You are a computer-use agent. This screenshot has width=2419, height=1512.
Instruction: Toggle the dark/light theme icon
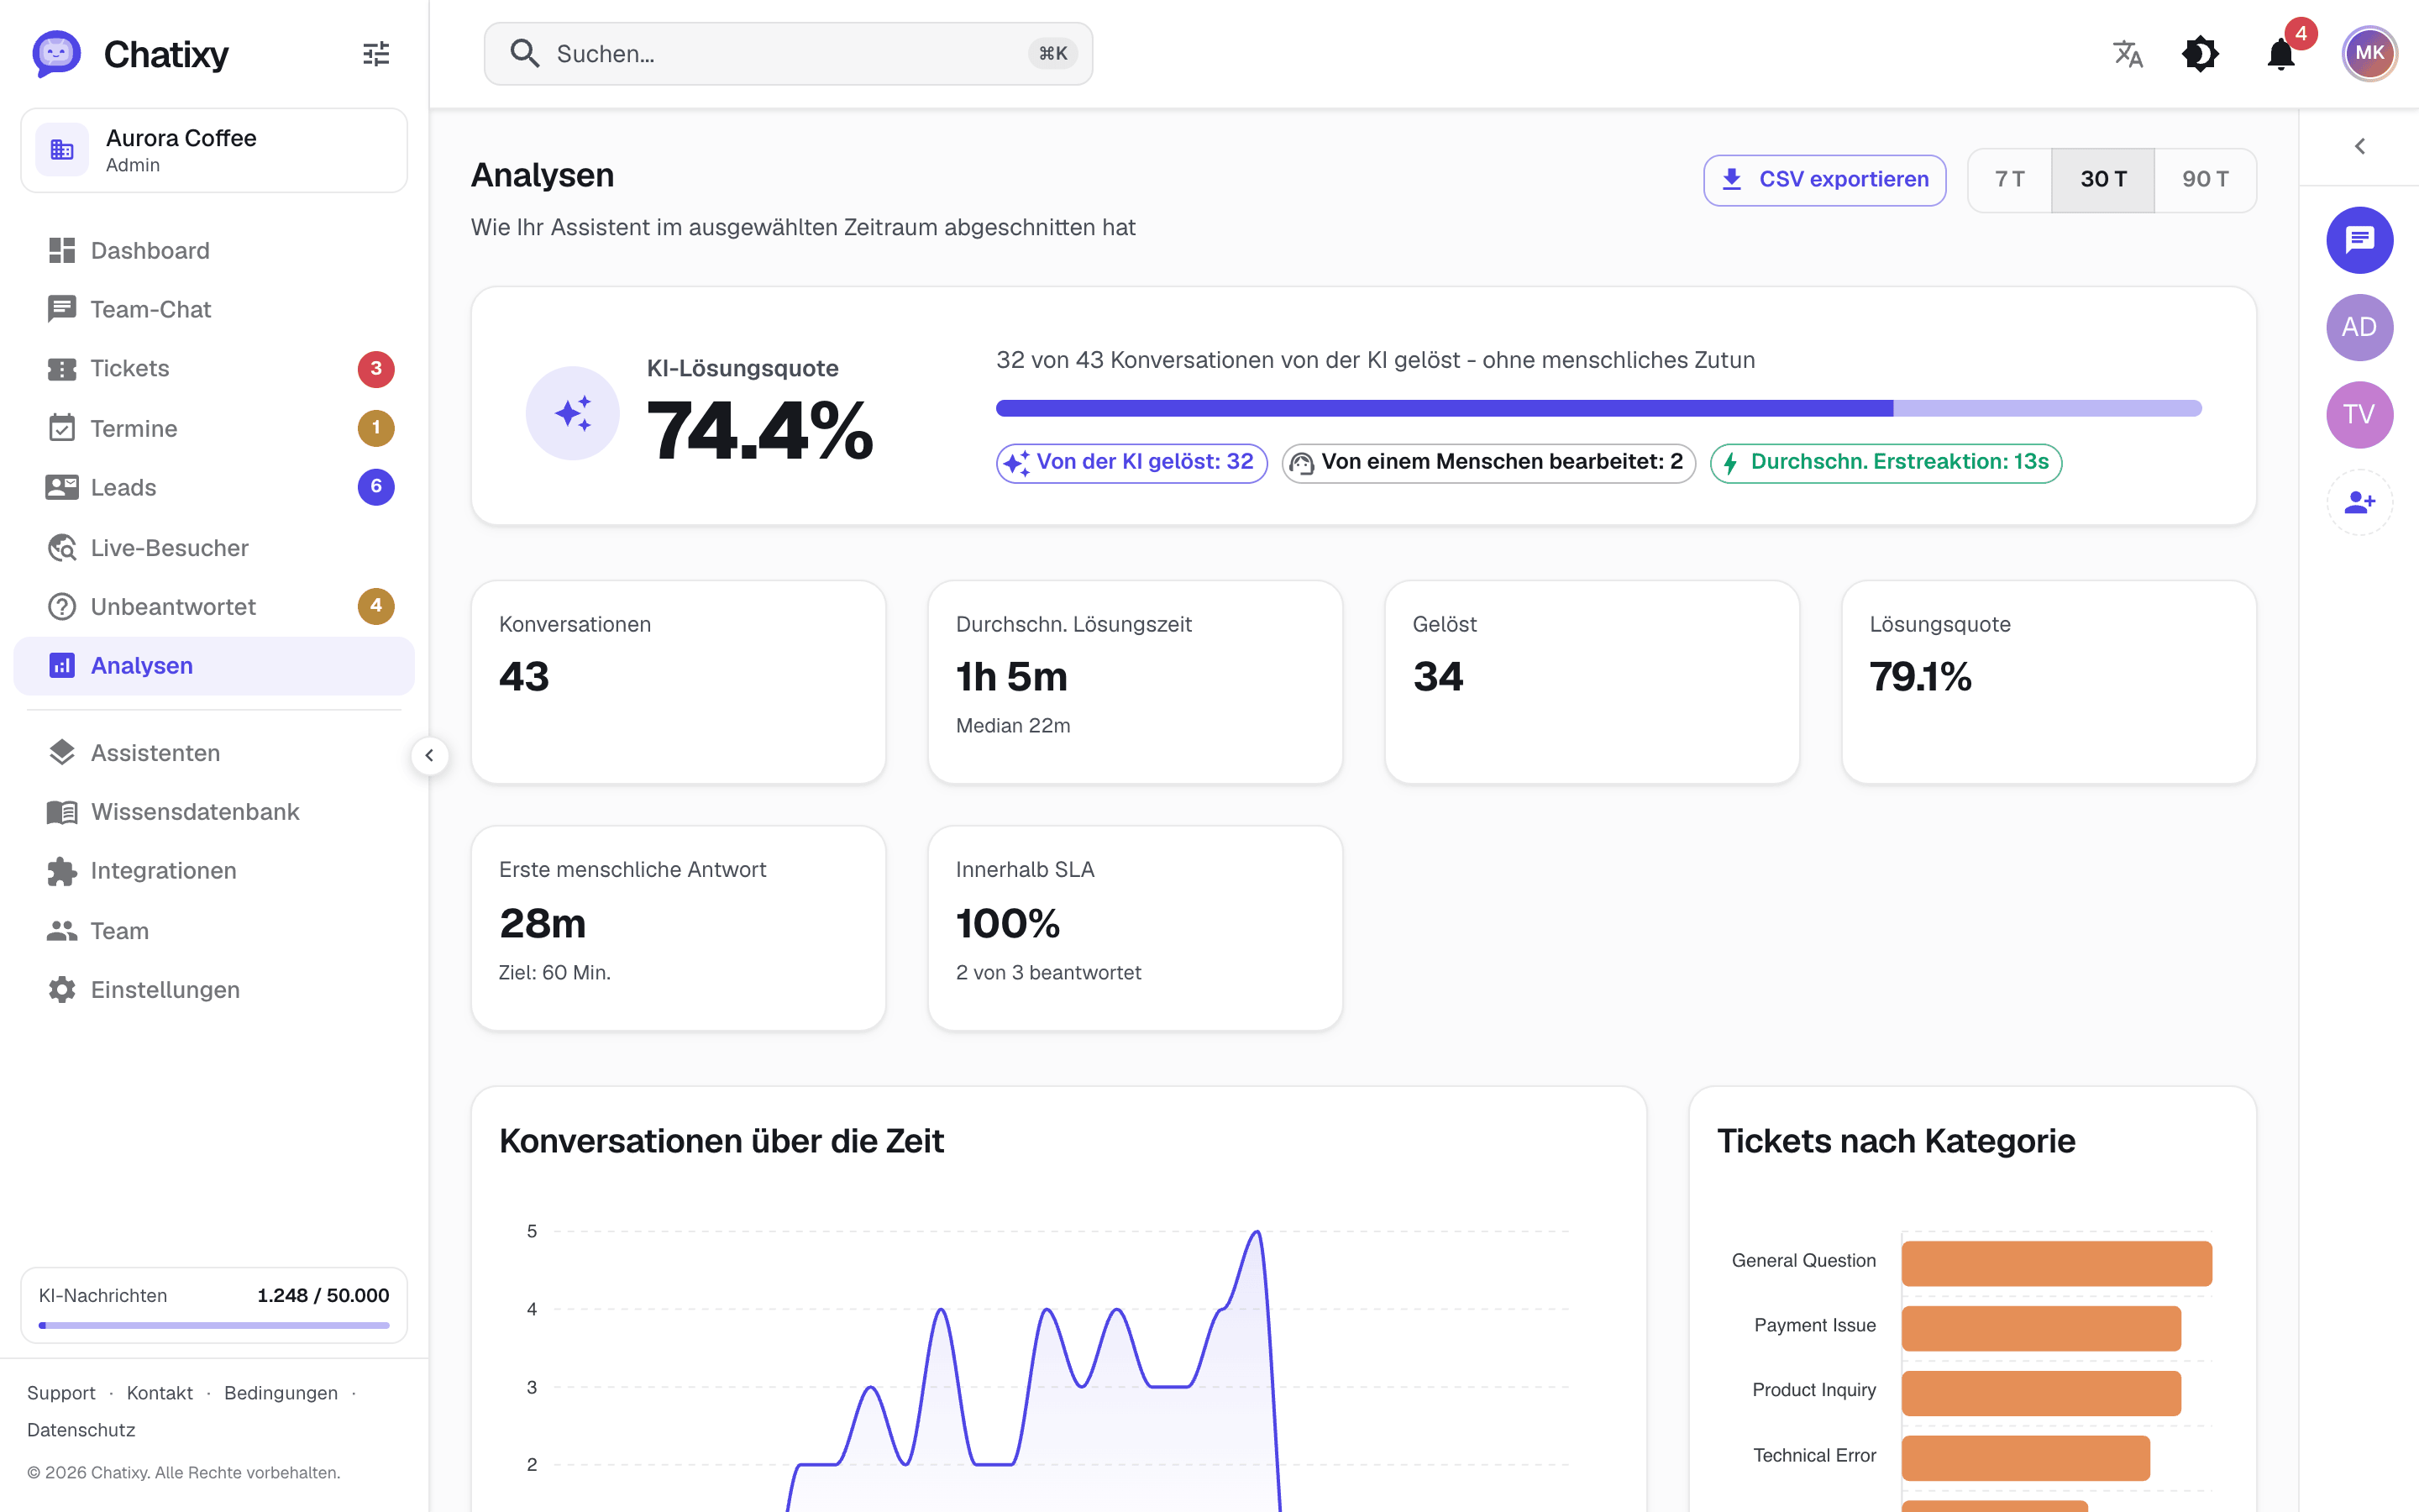tap(2200, 54)
